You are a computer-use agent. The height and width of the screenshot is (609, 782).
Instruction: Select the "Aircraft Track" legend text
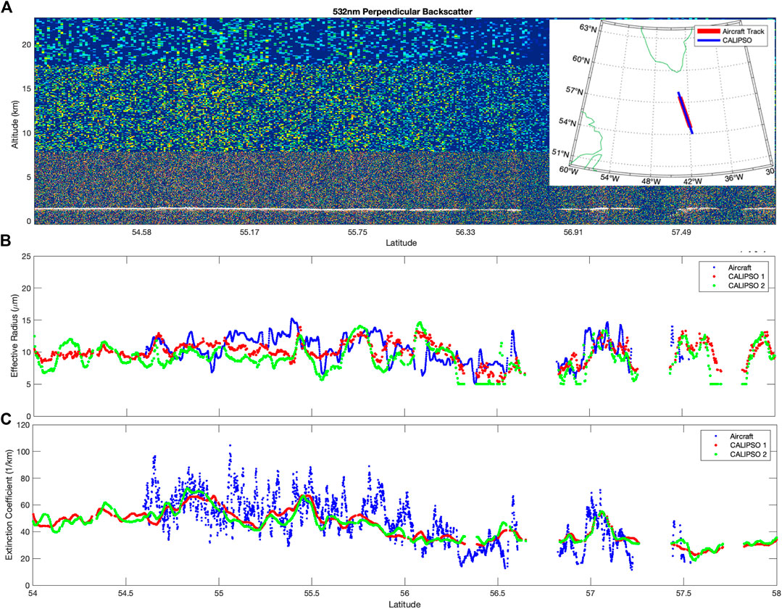pos(743,31)
